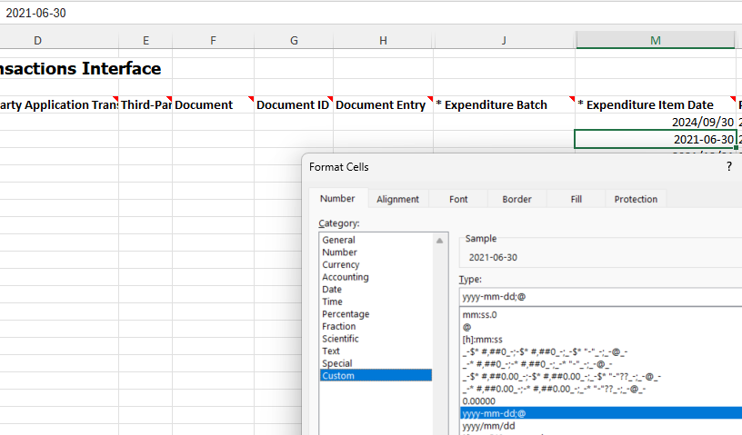Select cell containing 2024/09/30
The height and width of the screenshot is (435, 742).
click(656, 122)
